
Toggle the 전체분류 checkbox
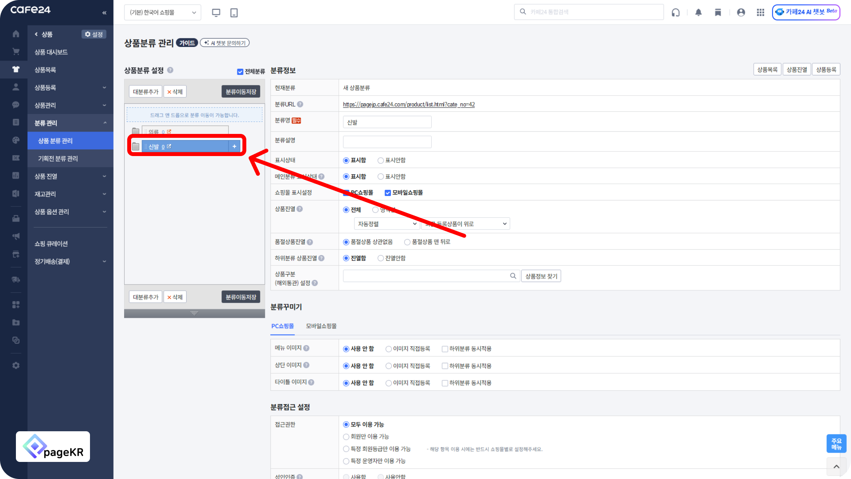[240, 72]
